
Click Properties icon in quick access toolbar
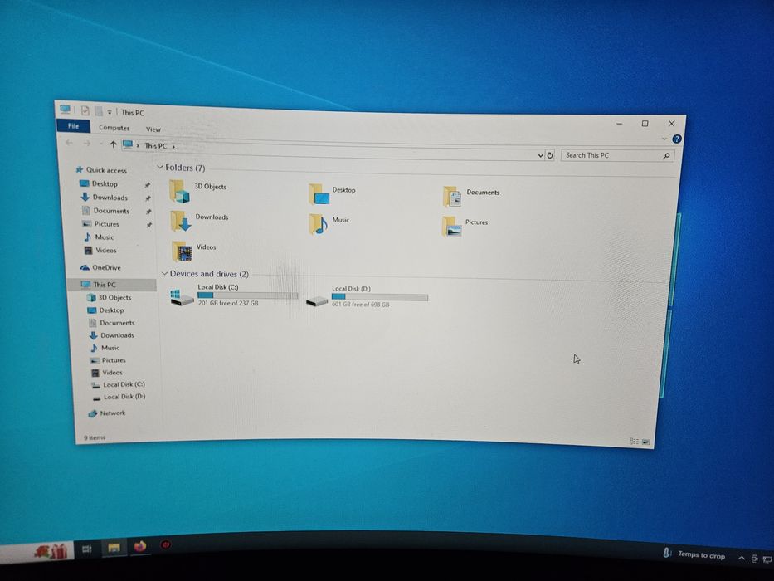point(85,110)
